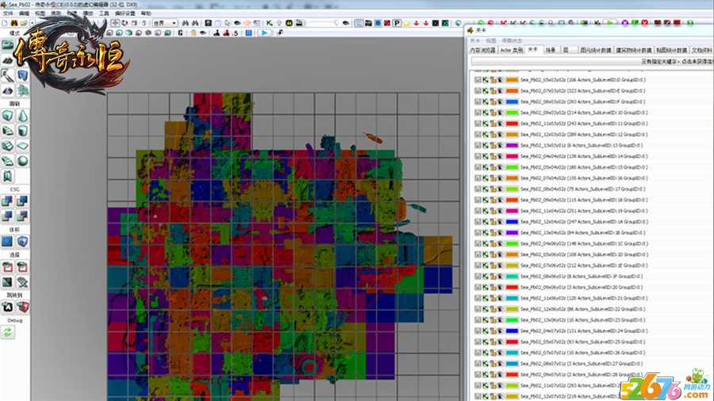Click the green Debug refresh icon
714x401 pixels.
click(8, 332)
